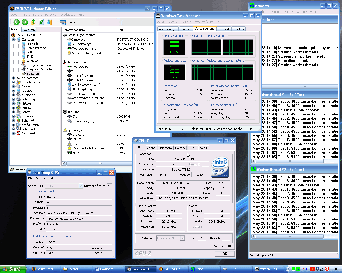Click the ATI tray icon
Viewport: 342px width, 273px height.
(x=312, y=269)
